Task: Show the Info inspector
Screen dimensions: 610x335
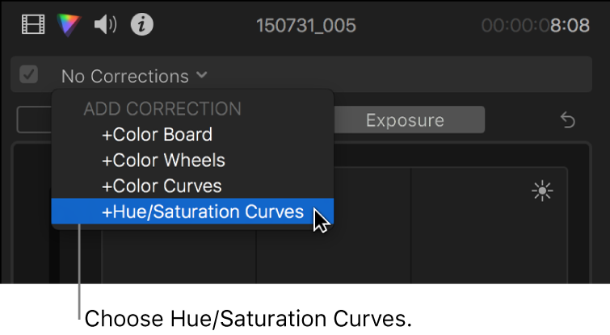Action: (x=142, y=26)
